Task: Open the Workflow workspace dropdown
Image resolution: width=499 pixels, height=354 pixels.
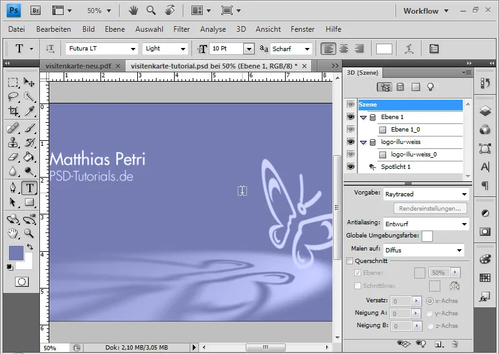Action: tap(426, 11)
